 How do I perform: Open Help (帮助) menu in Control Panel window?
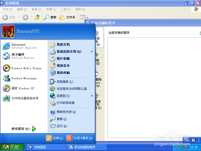click(80, 9)
